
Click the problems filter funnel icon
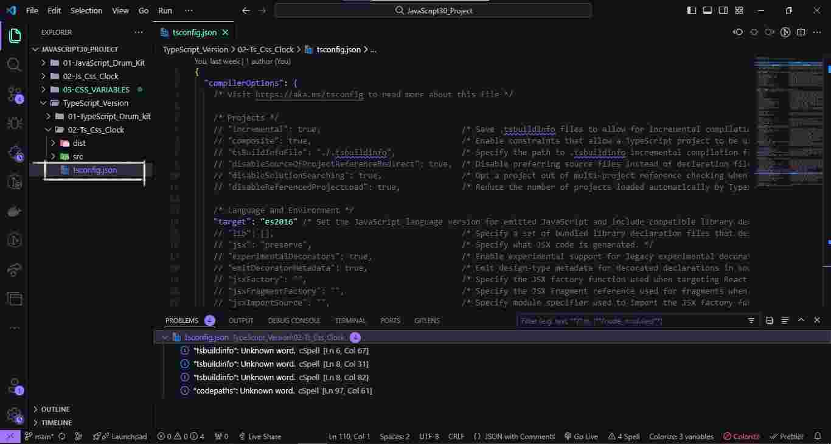[751, 321]
